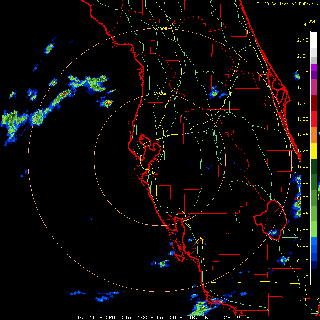Click the 0.16 legend value
Image resolution: width=320 pixels, height=320 pixels.
pos(303,261)
